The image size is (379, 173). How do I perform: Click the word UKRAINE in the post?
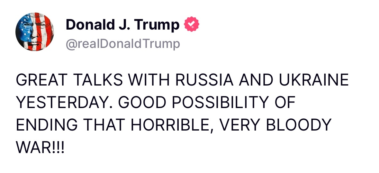pos(313,80)
